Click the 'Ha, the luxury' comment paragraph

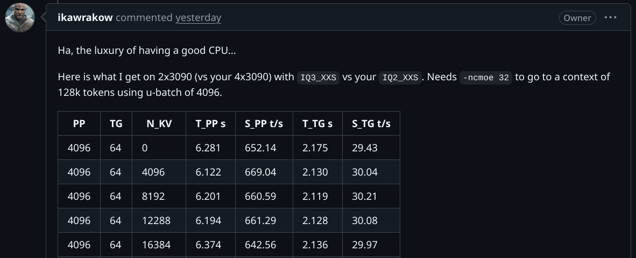click(x=147, y=51)
